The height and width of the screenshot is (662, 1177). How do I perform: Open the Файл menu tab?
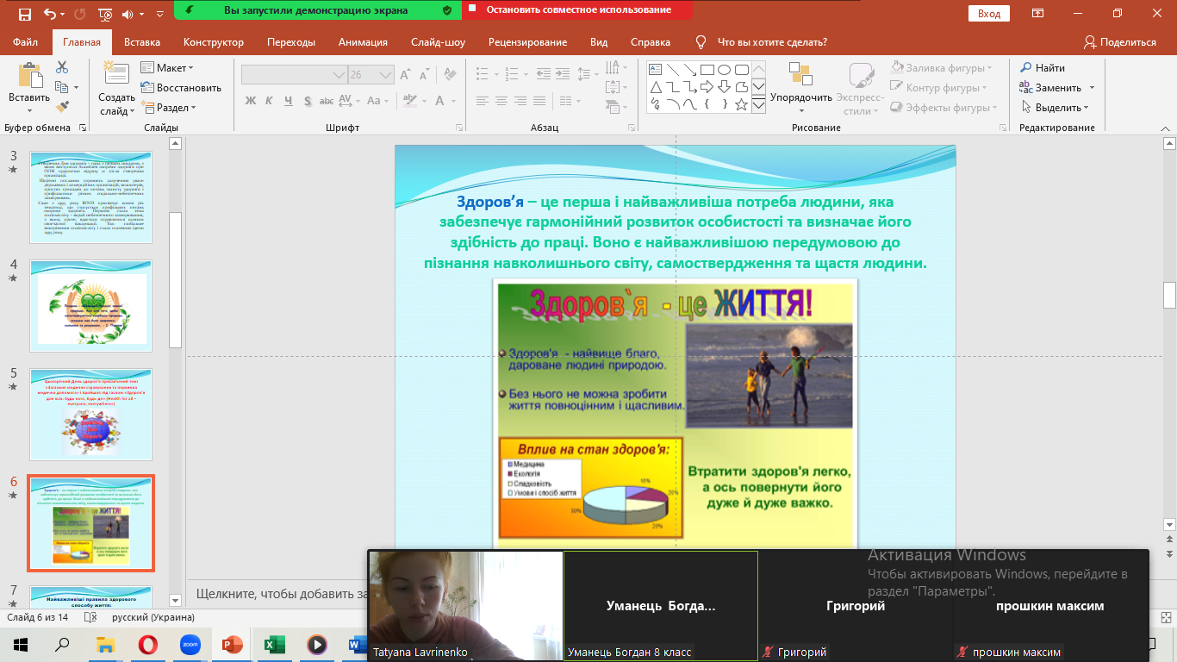[x=26, y=42]
